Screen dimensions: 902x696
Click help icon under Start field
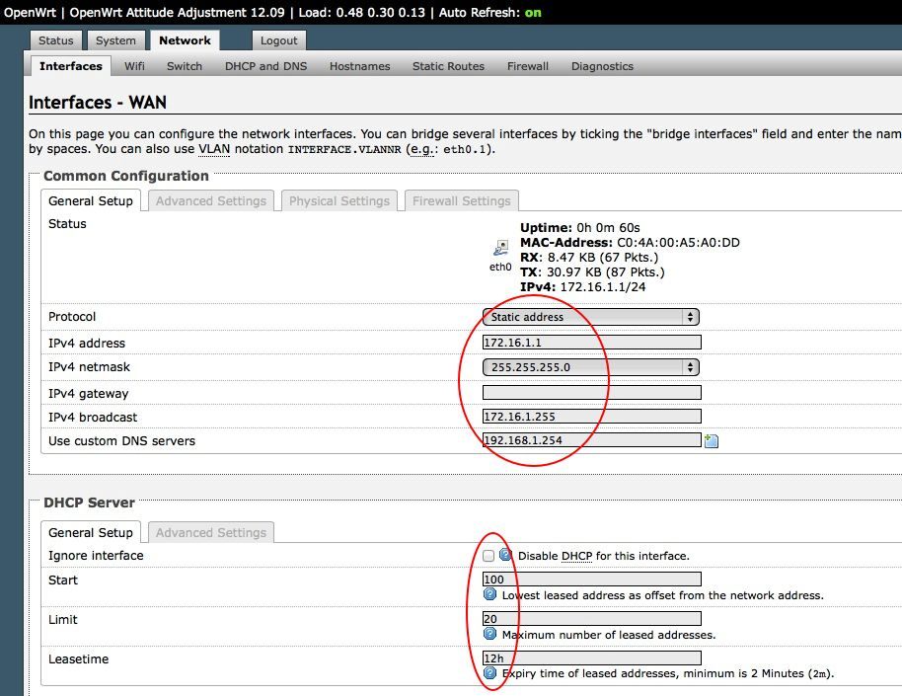(x=489, y=594)
